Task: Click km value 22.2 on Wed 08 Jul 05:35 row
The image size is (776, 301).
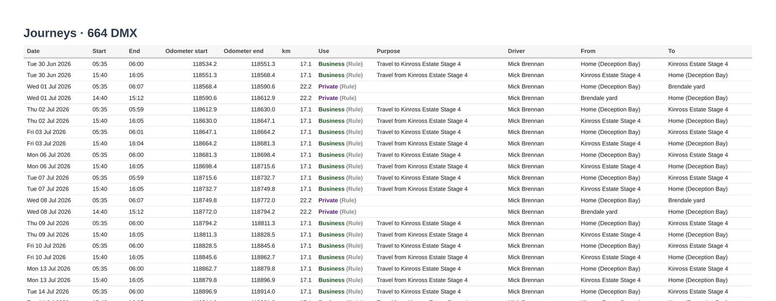Action: pyautogui.click(x=306, y=200)
